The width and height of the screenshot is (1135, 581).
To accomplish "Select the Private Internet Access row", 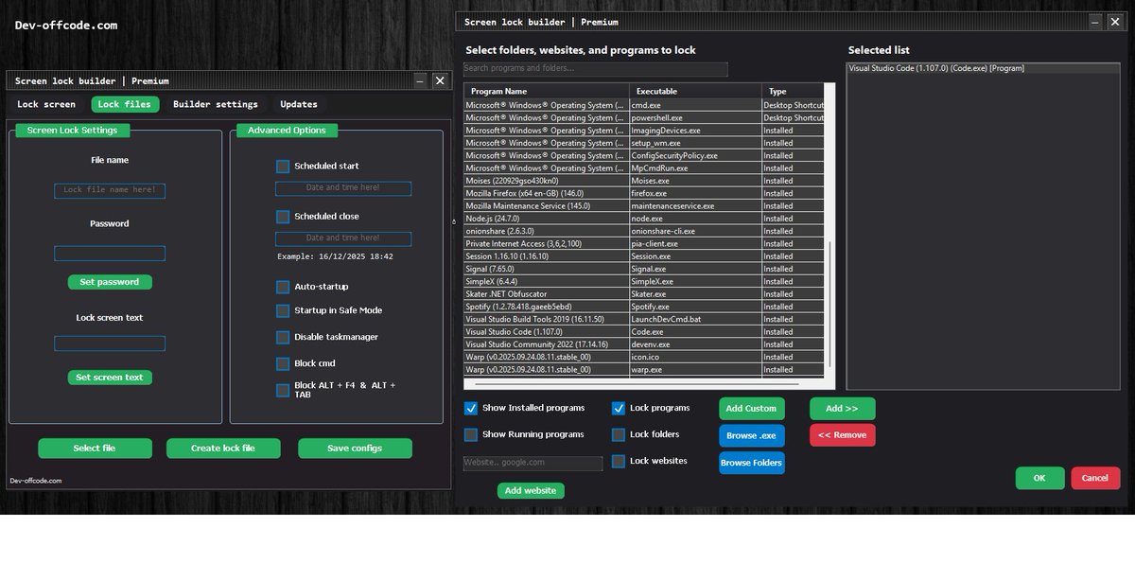I will point(644,243).
